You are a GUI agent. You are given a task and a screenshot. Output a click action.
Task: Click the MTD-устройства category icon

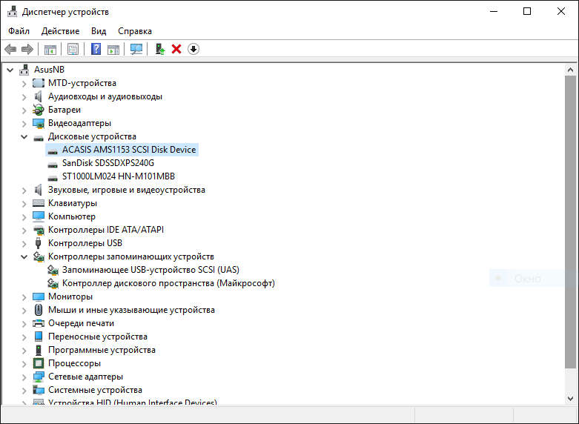(x=39, y=83)
